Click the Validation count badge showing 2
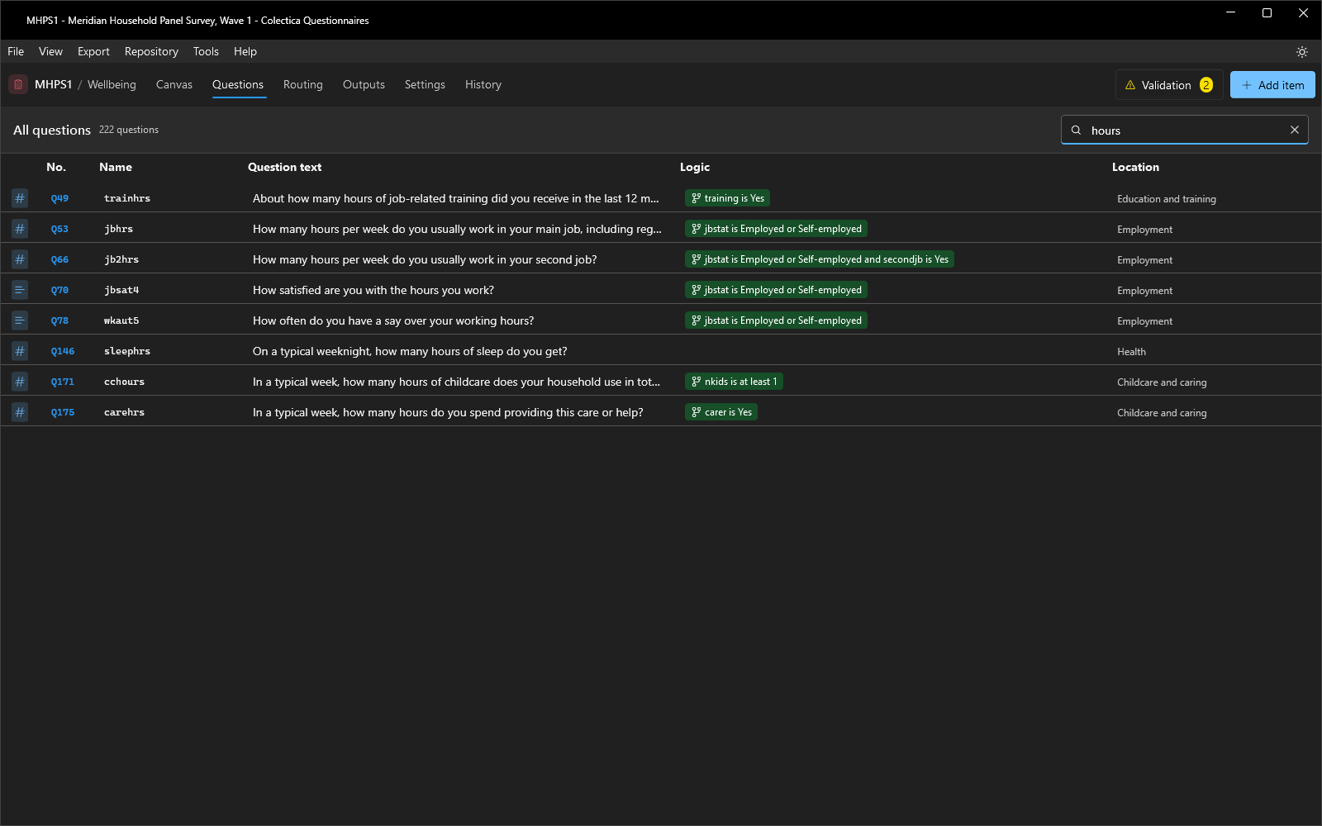The image size is (1322, 826). pos(1206,85)
